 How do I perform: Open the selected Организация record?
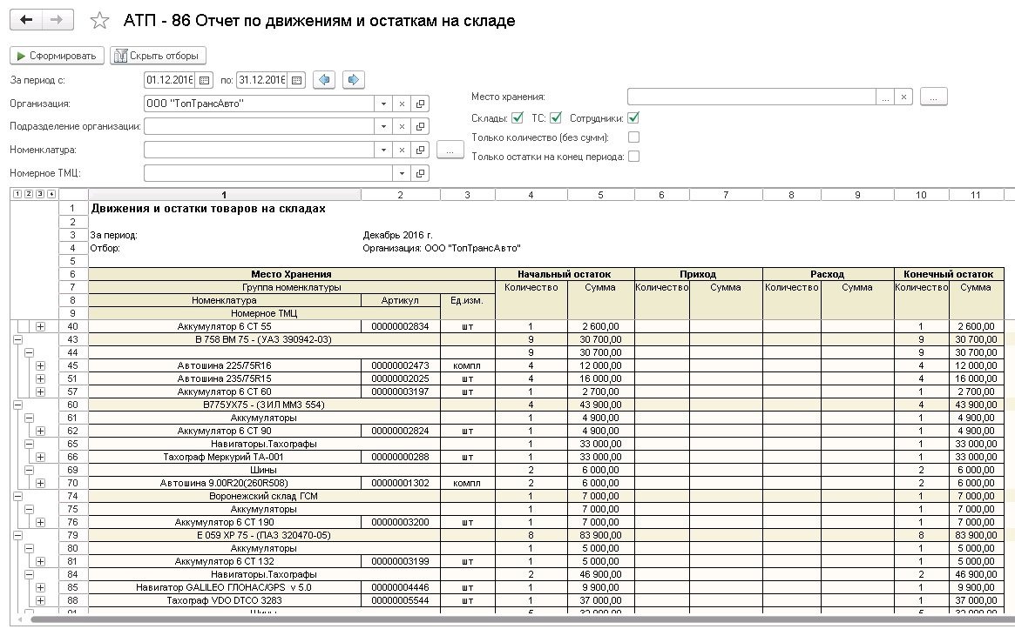click(421, 104)
